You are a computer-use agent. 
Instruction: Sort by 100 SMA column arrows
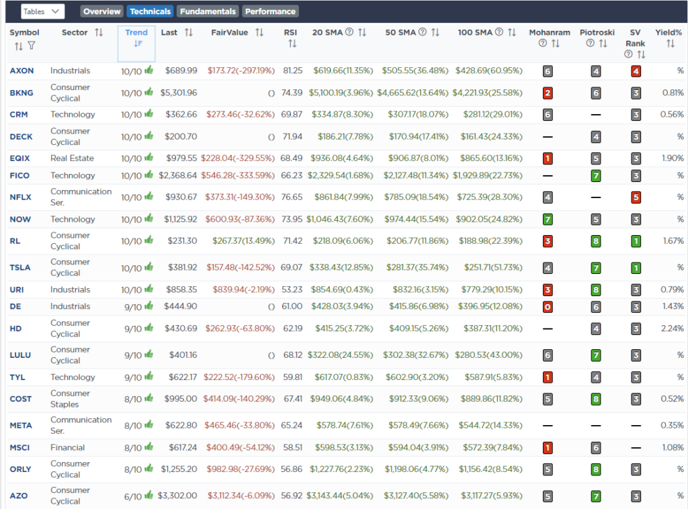pyautogui.click(x=512, y=32)
